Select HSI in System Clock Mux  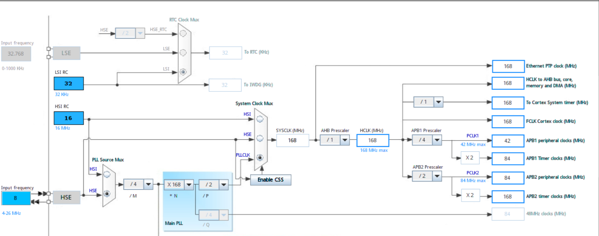260,119
